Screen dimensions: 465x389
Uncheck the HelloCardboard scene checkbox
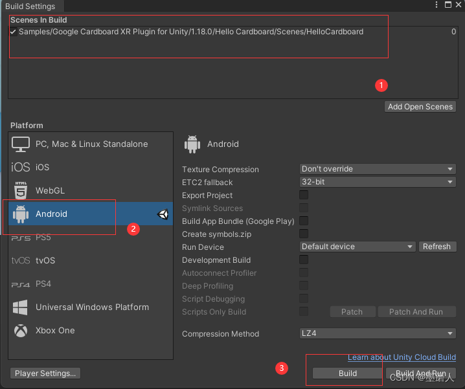[13, 32]
